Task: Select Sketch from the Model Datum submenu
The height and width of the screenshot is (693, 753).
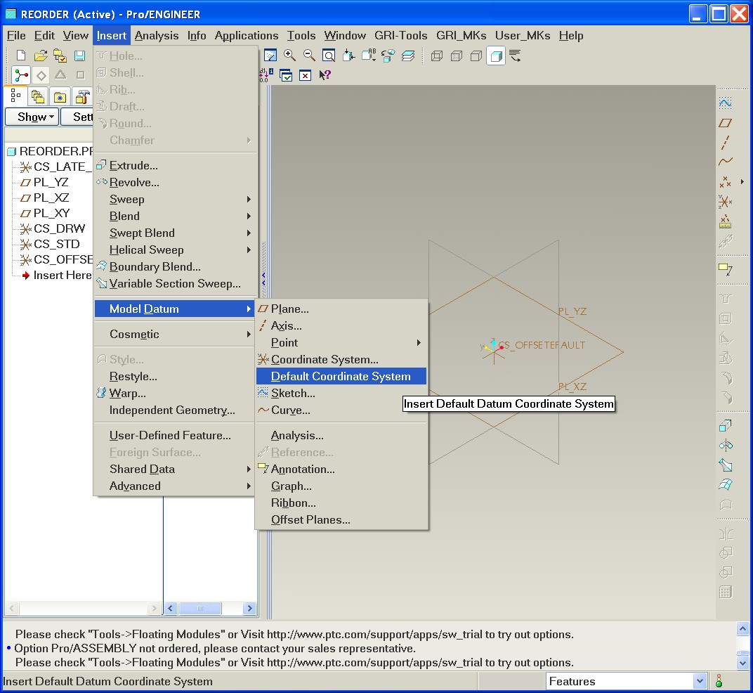Action: [341, 393]
